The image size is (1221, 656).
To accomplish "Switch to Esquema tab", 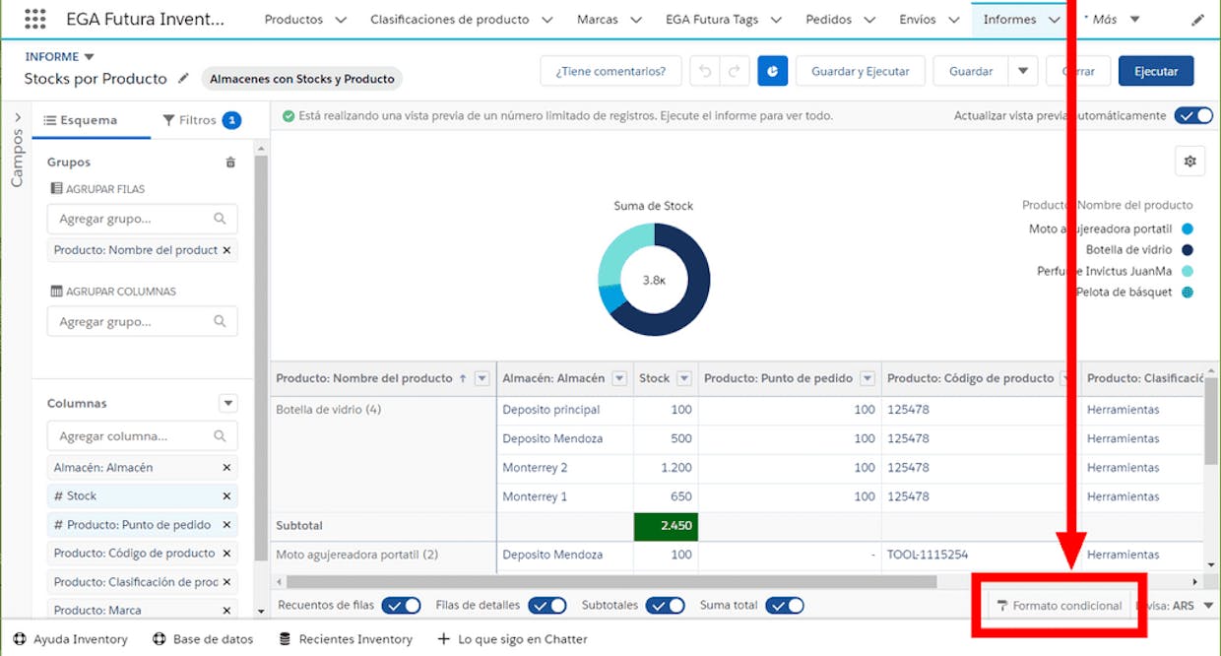I will click(x=81, y=120).
